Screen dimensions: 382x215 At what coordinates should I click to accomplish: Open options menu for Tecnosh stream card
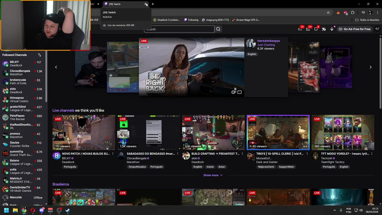click(372, 154)
